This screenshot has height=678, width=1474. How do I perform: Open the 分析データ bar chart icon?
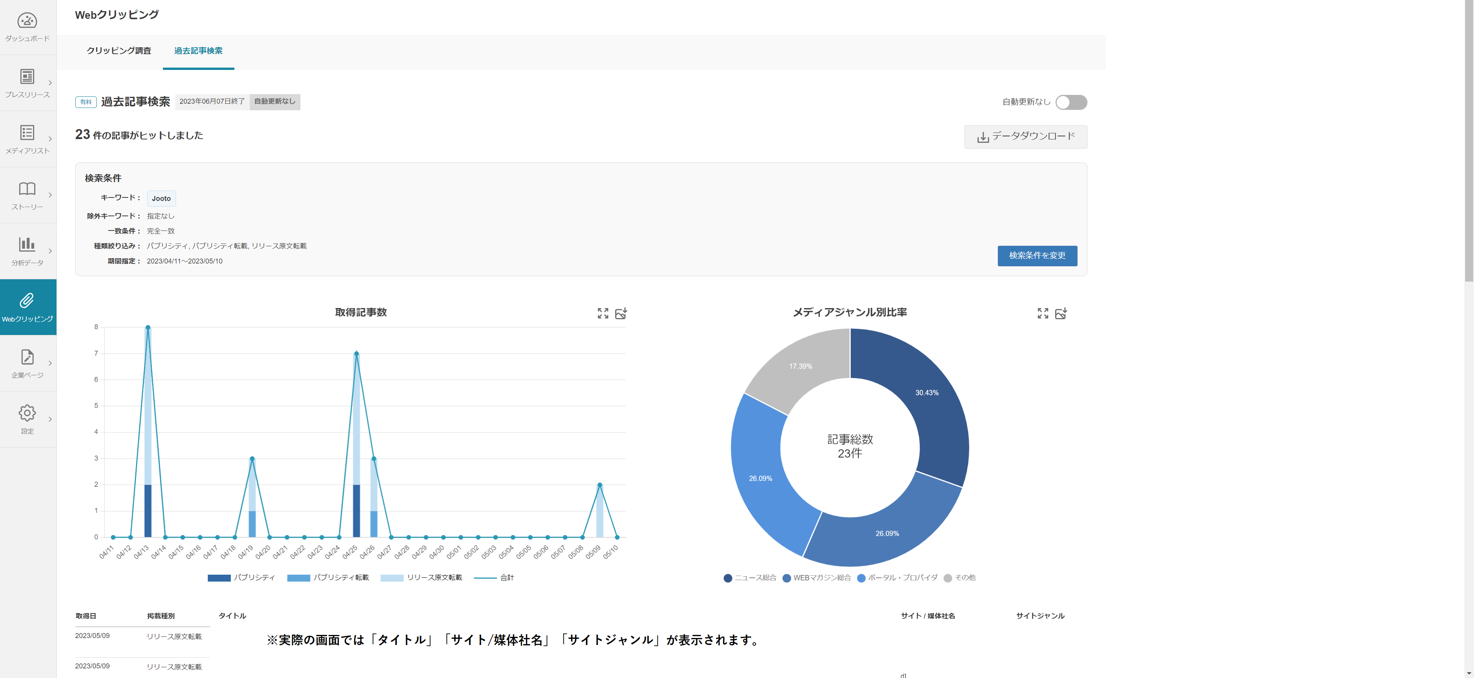pos(27,244)
